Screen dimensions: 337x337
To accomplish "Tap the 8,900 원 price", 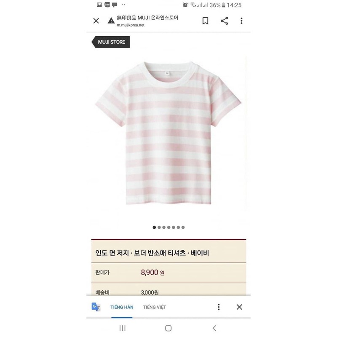I will point(152,273).
